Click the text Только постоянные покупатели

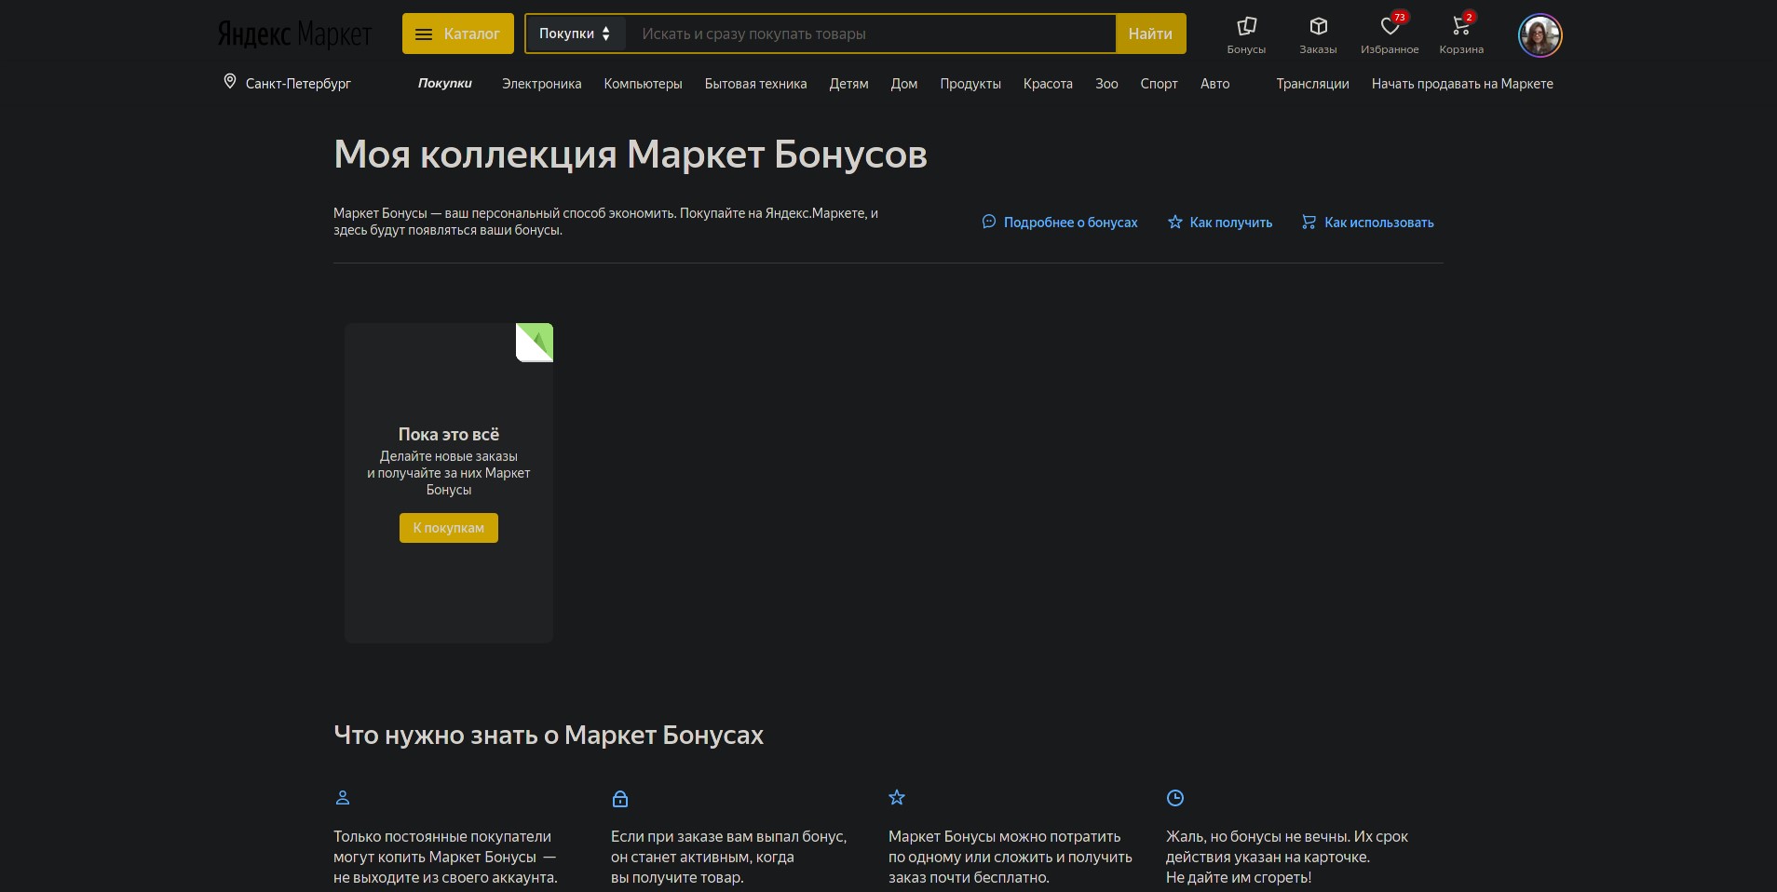(x=442, y=836)
